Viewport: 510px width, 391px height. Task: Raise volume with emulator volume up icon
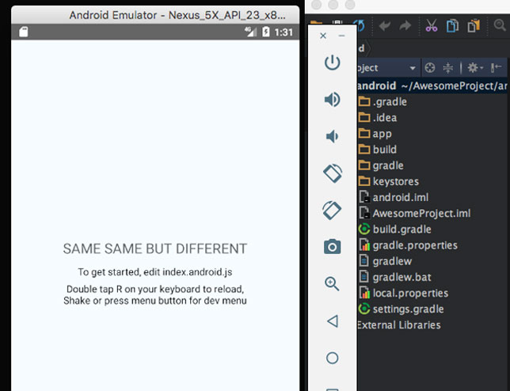pyautogui.click(x=332, y=100)
